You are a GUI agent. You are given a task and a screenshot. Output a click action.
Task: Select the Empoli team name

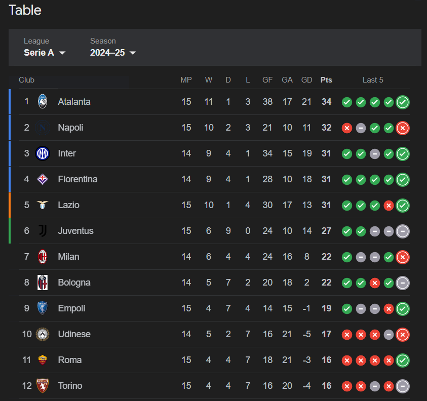coord(71,308)
